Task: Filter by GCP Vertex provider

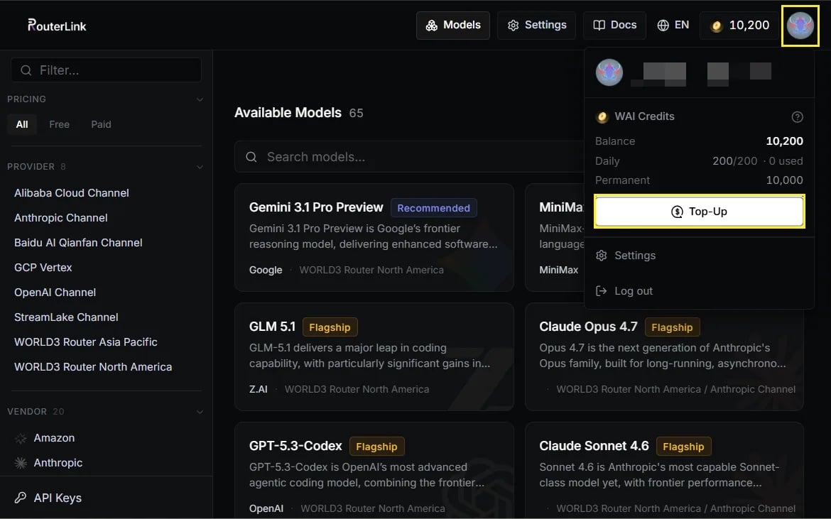Action: [43, 268]
